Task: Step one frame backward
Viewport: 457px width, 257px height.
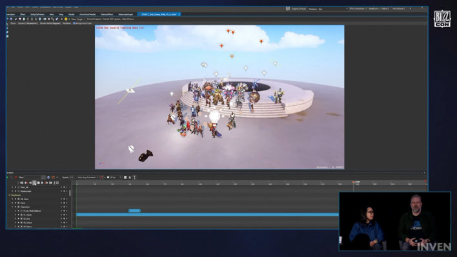Action: [30, 183]
